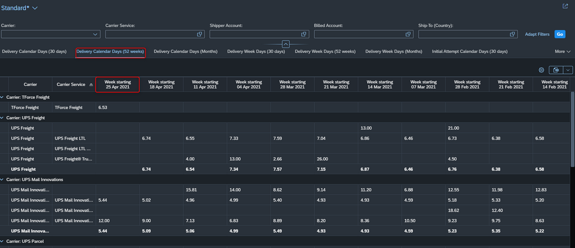Open table settings gear icon
Viewport: 575px width, 248px height.
coord(541,70)
